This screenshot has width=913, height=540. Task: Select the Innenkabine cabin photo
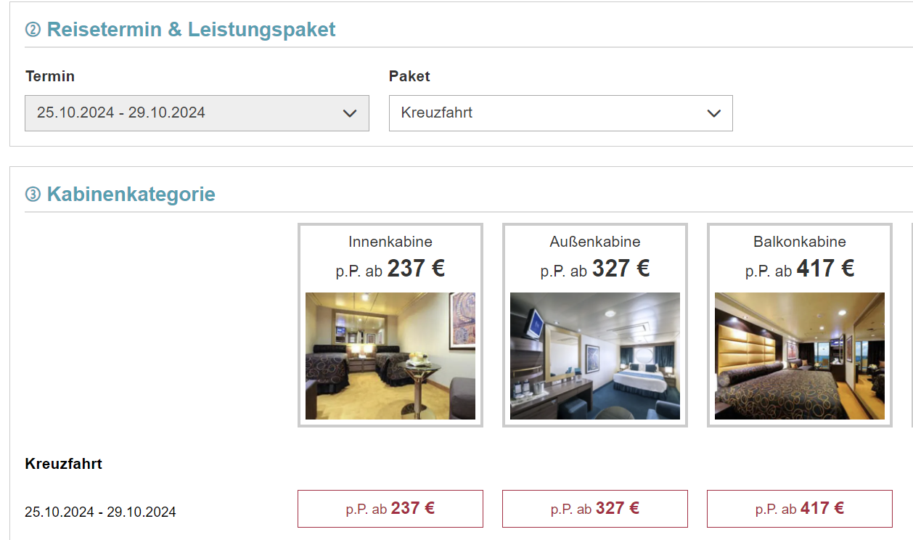click(390, 356)
